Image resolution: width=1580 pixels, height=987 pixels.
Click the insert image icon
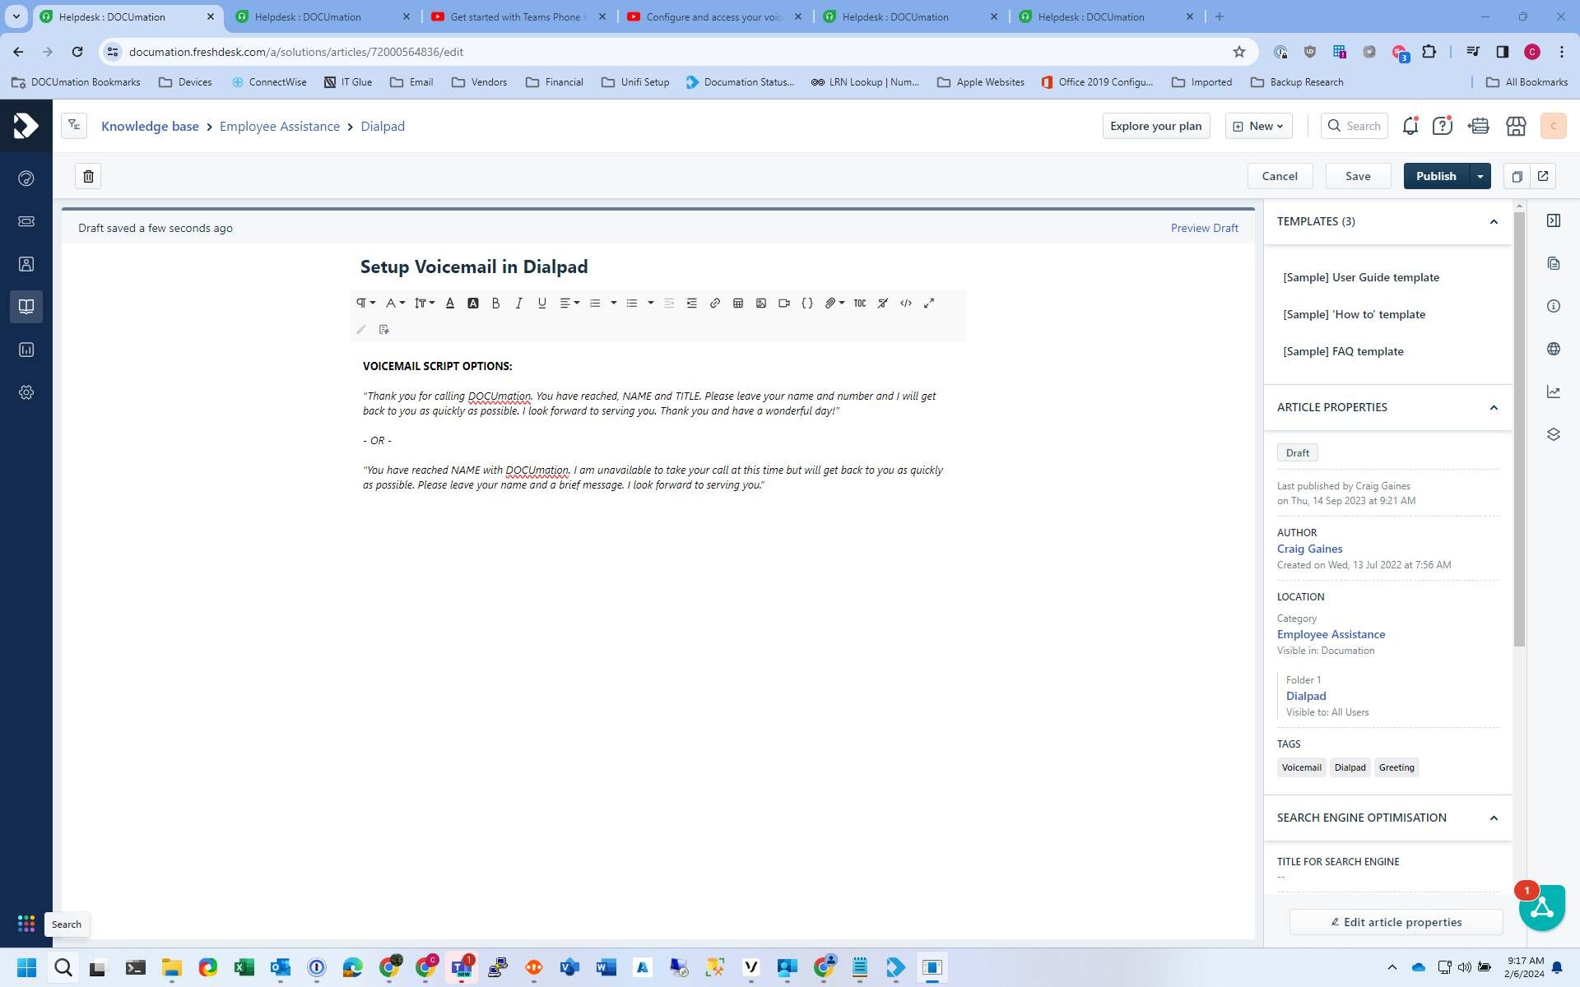click(760, 304)
